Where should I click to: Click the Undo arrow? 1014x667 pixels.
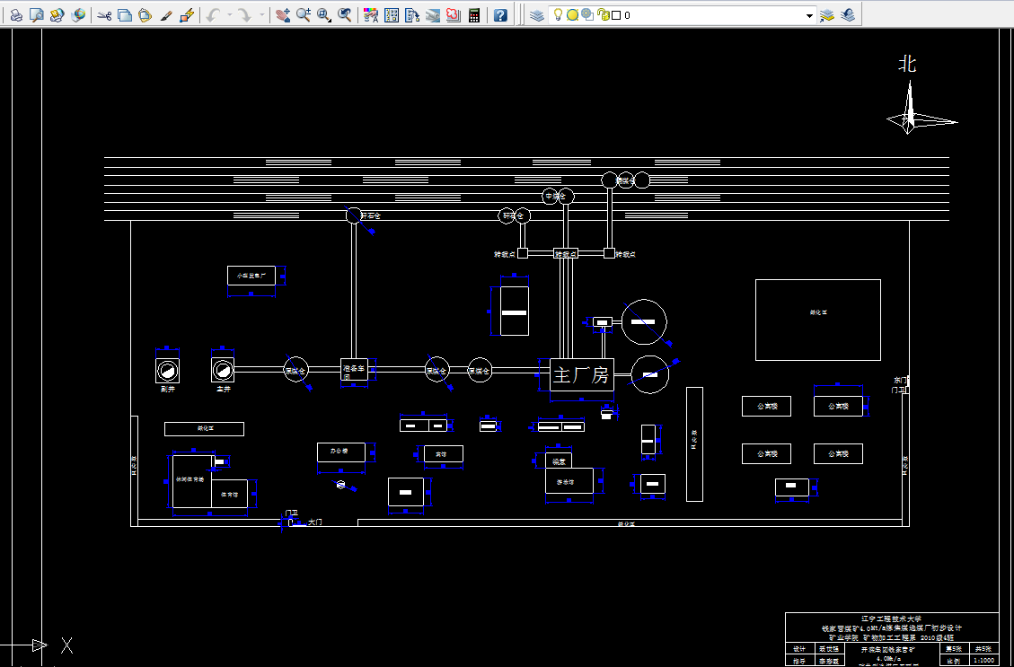pos(214,15)
